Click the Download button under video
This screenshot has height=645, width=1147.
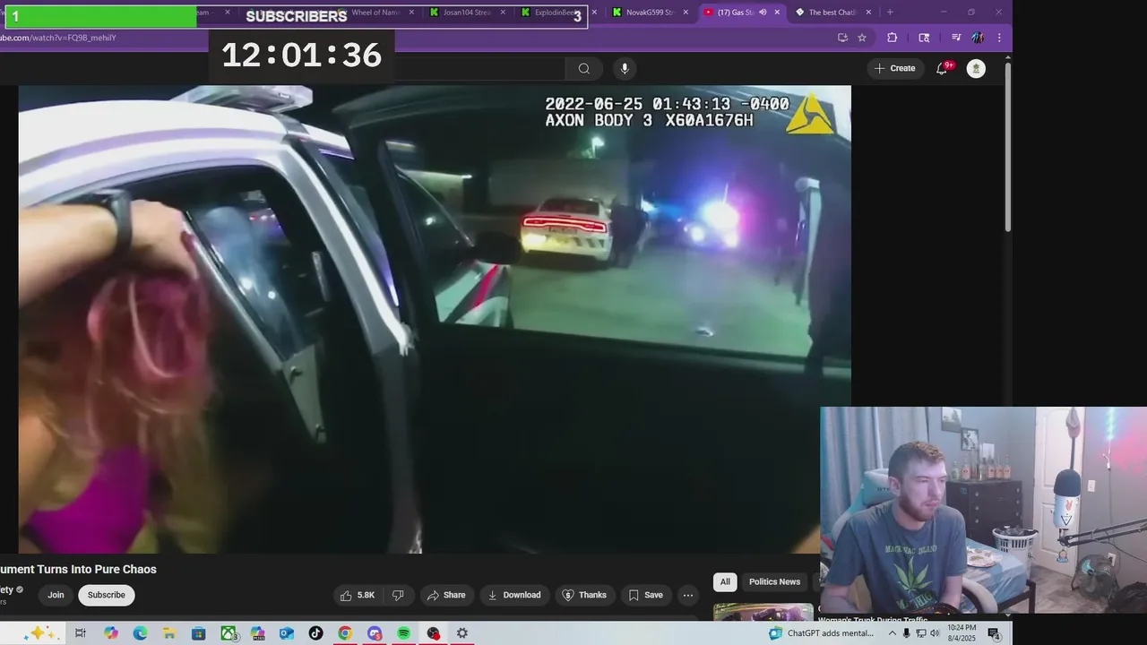[x=514, y=595]
